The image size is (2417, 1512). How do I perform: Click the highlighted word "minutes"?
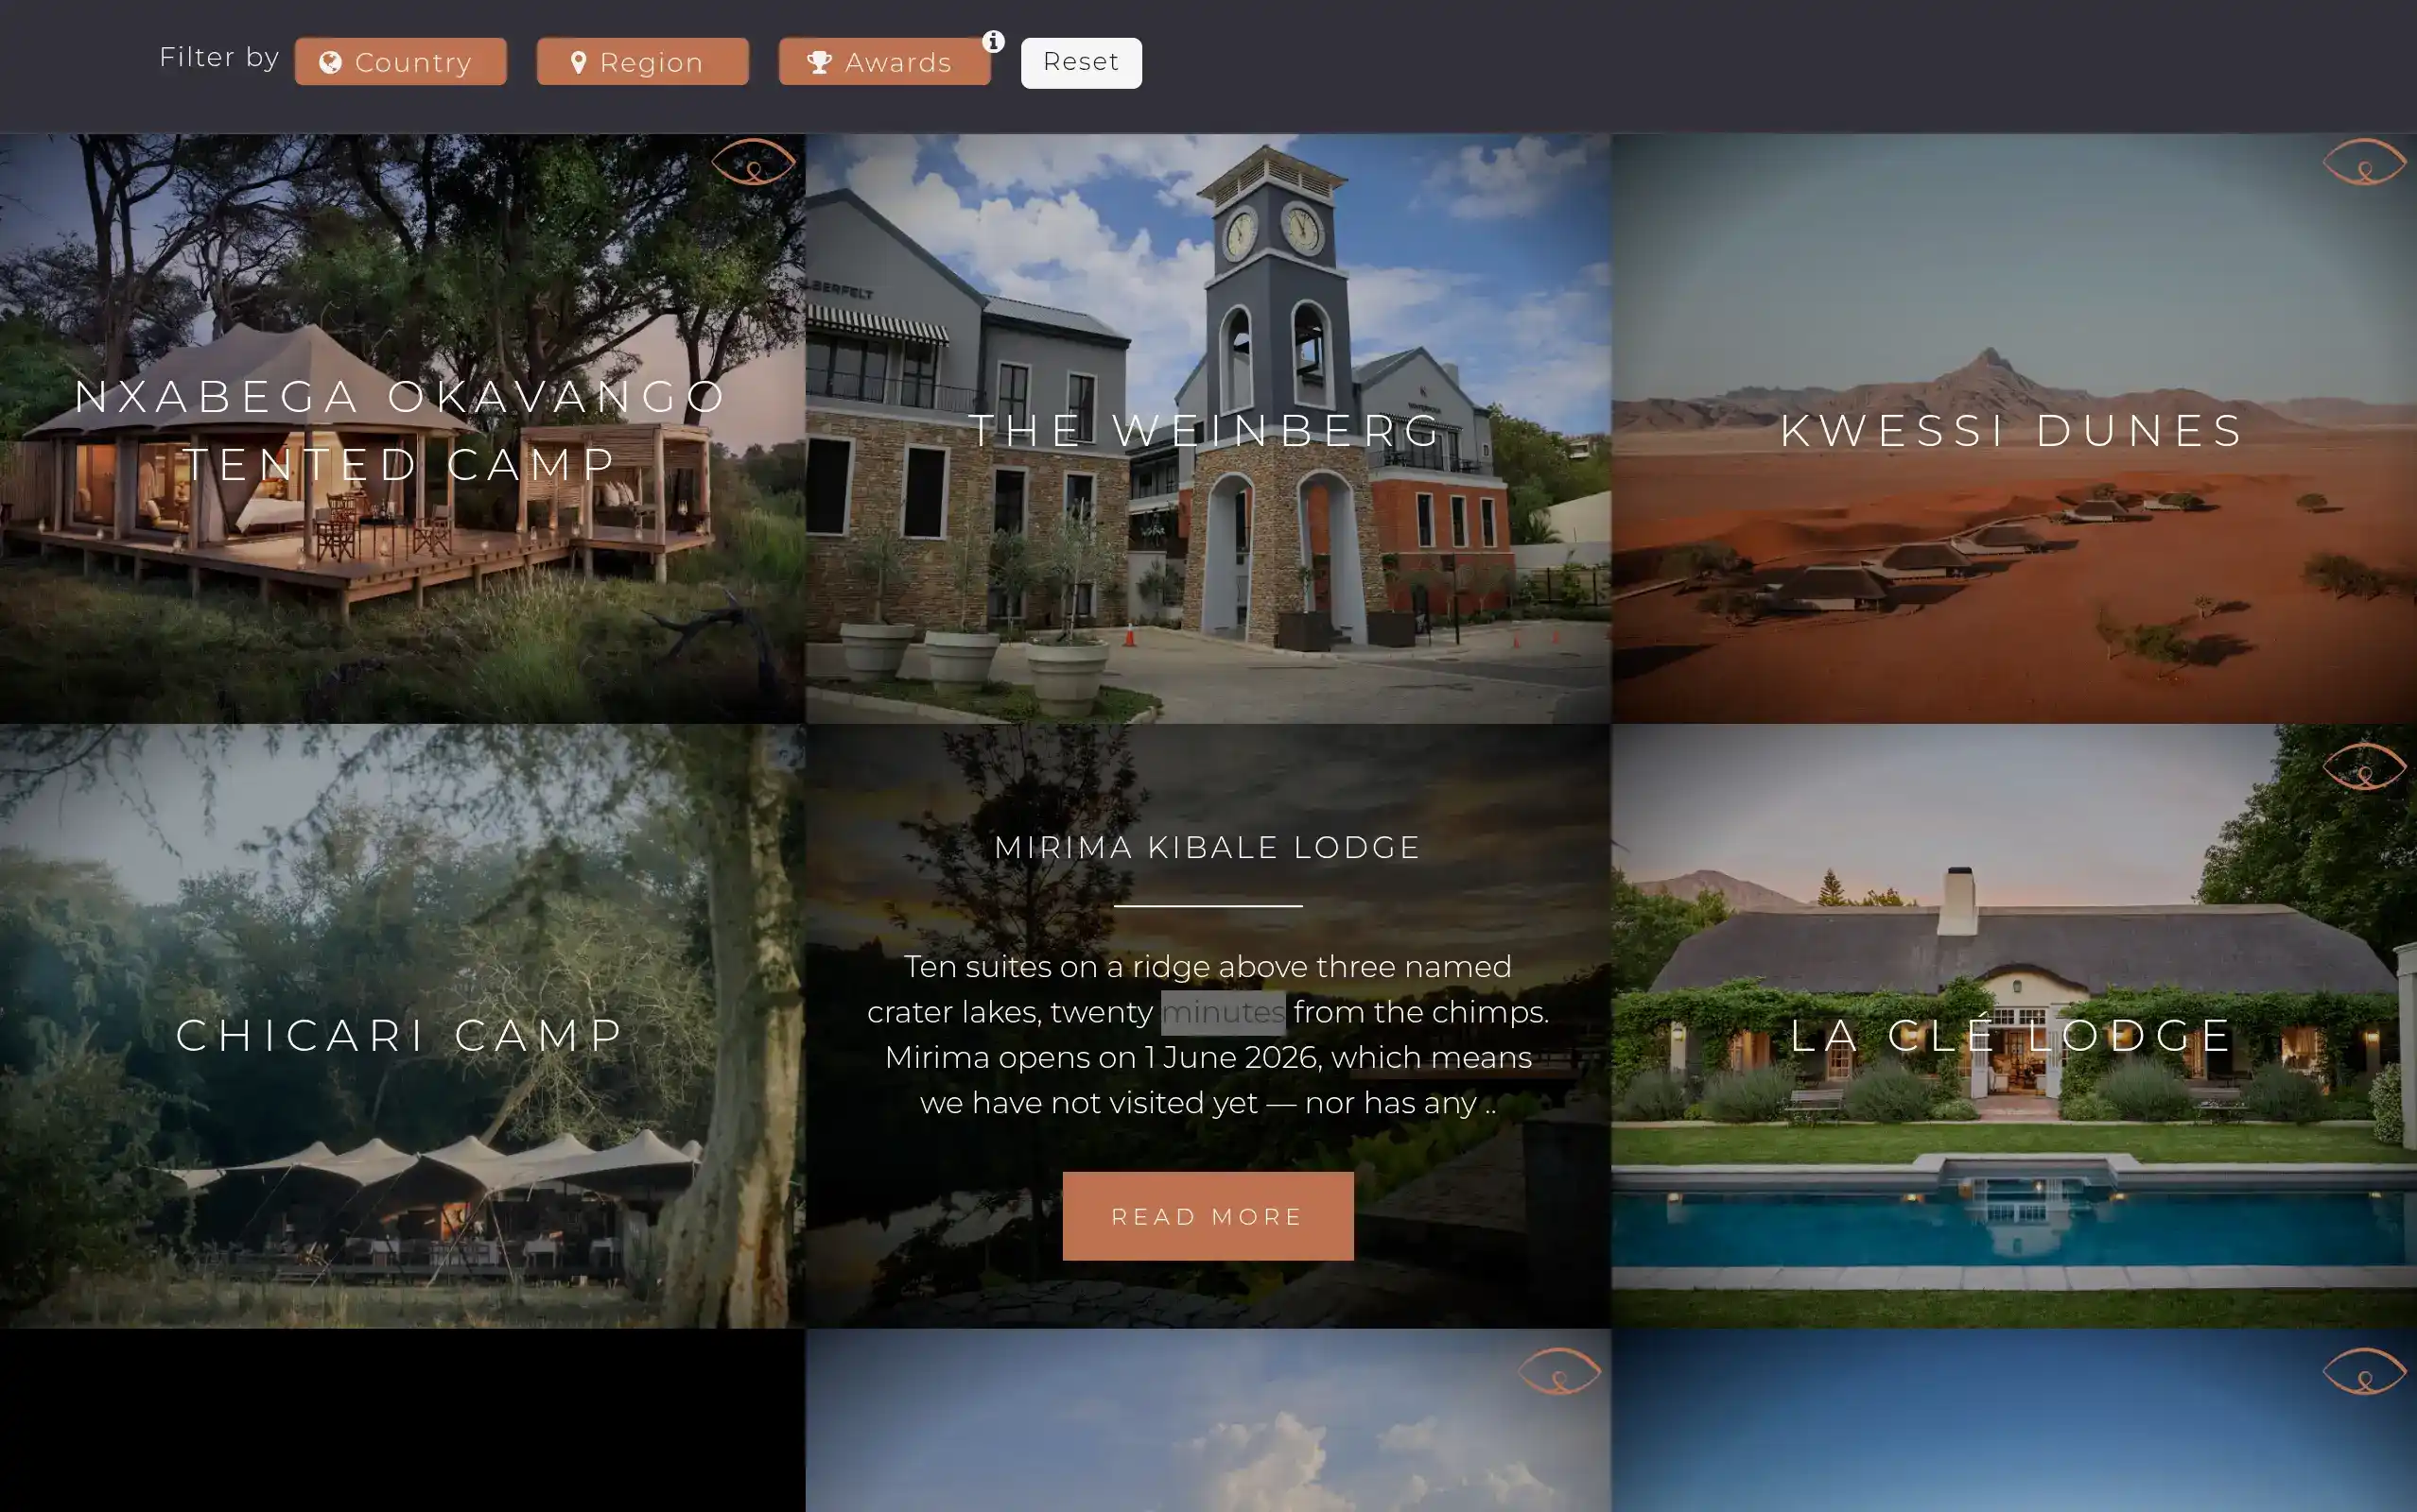click(1223, 1012)
